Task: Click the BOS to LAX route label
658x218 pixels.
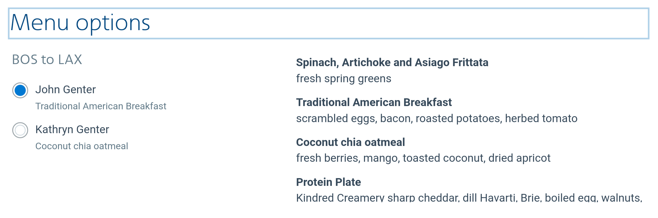Action: click(47, 60)
